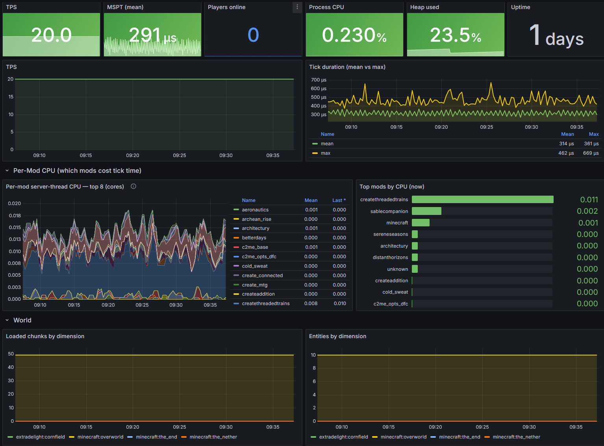Click the cold_sweat legend color icon
Screen dimensions: 604x446
(236, 266)
